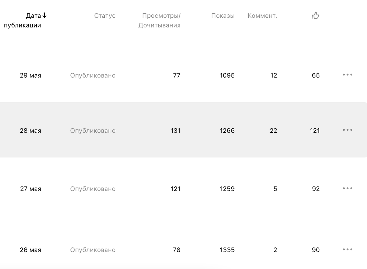Click the Коммент. column header

tap(262, 16)
